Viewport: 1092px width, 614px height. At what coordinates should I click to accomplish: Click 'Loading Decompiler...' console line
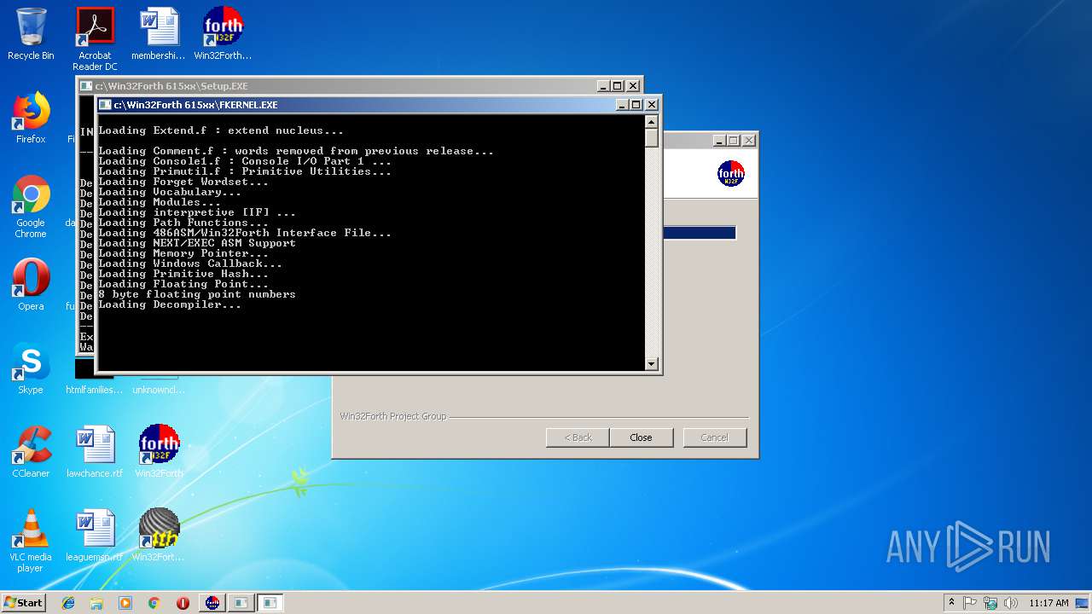170,304
